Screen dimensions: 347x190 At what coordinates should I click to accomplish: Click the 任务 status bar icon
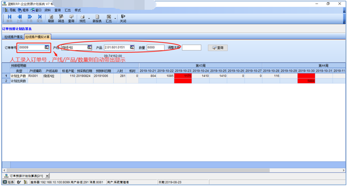point(8,182)
